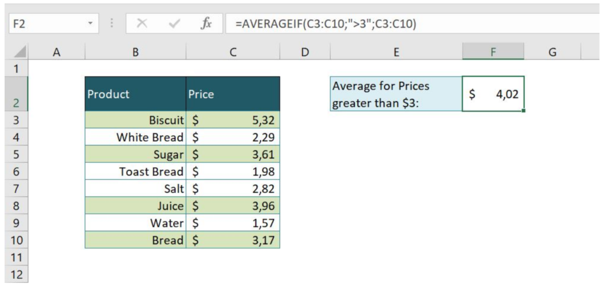Click the Average for Prices label cell
Screen dimensions: 603x288
coord(396,94)
